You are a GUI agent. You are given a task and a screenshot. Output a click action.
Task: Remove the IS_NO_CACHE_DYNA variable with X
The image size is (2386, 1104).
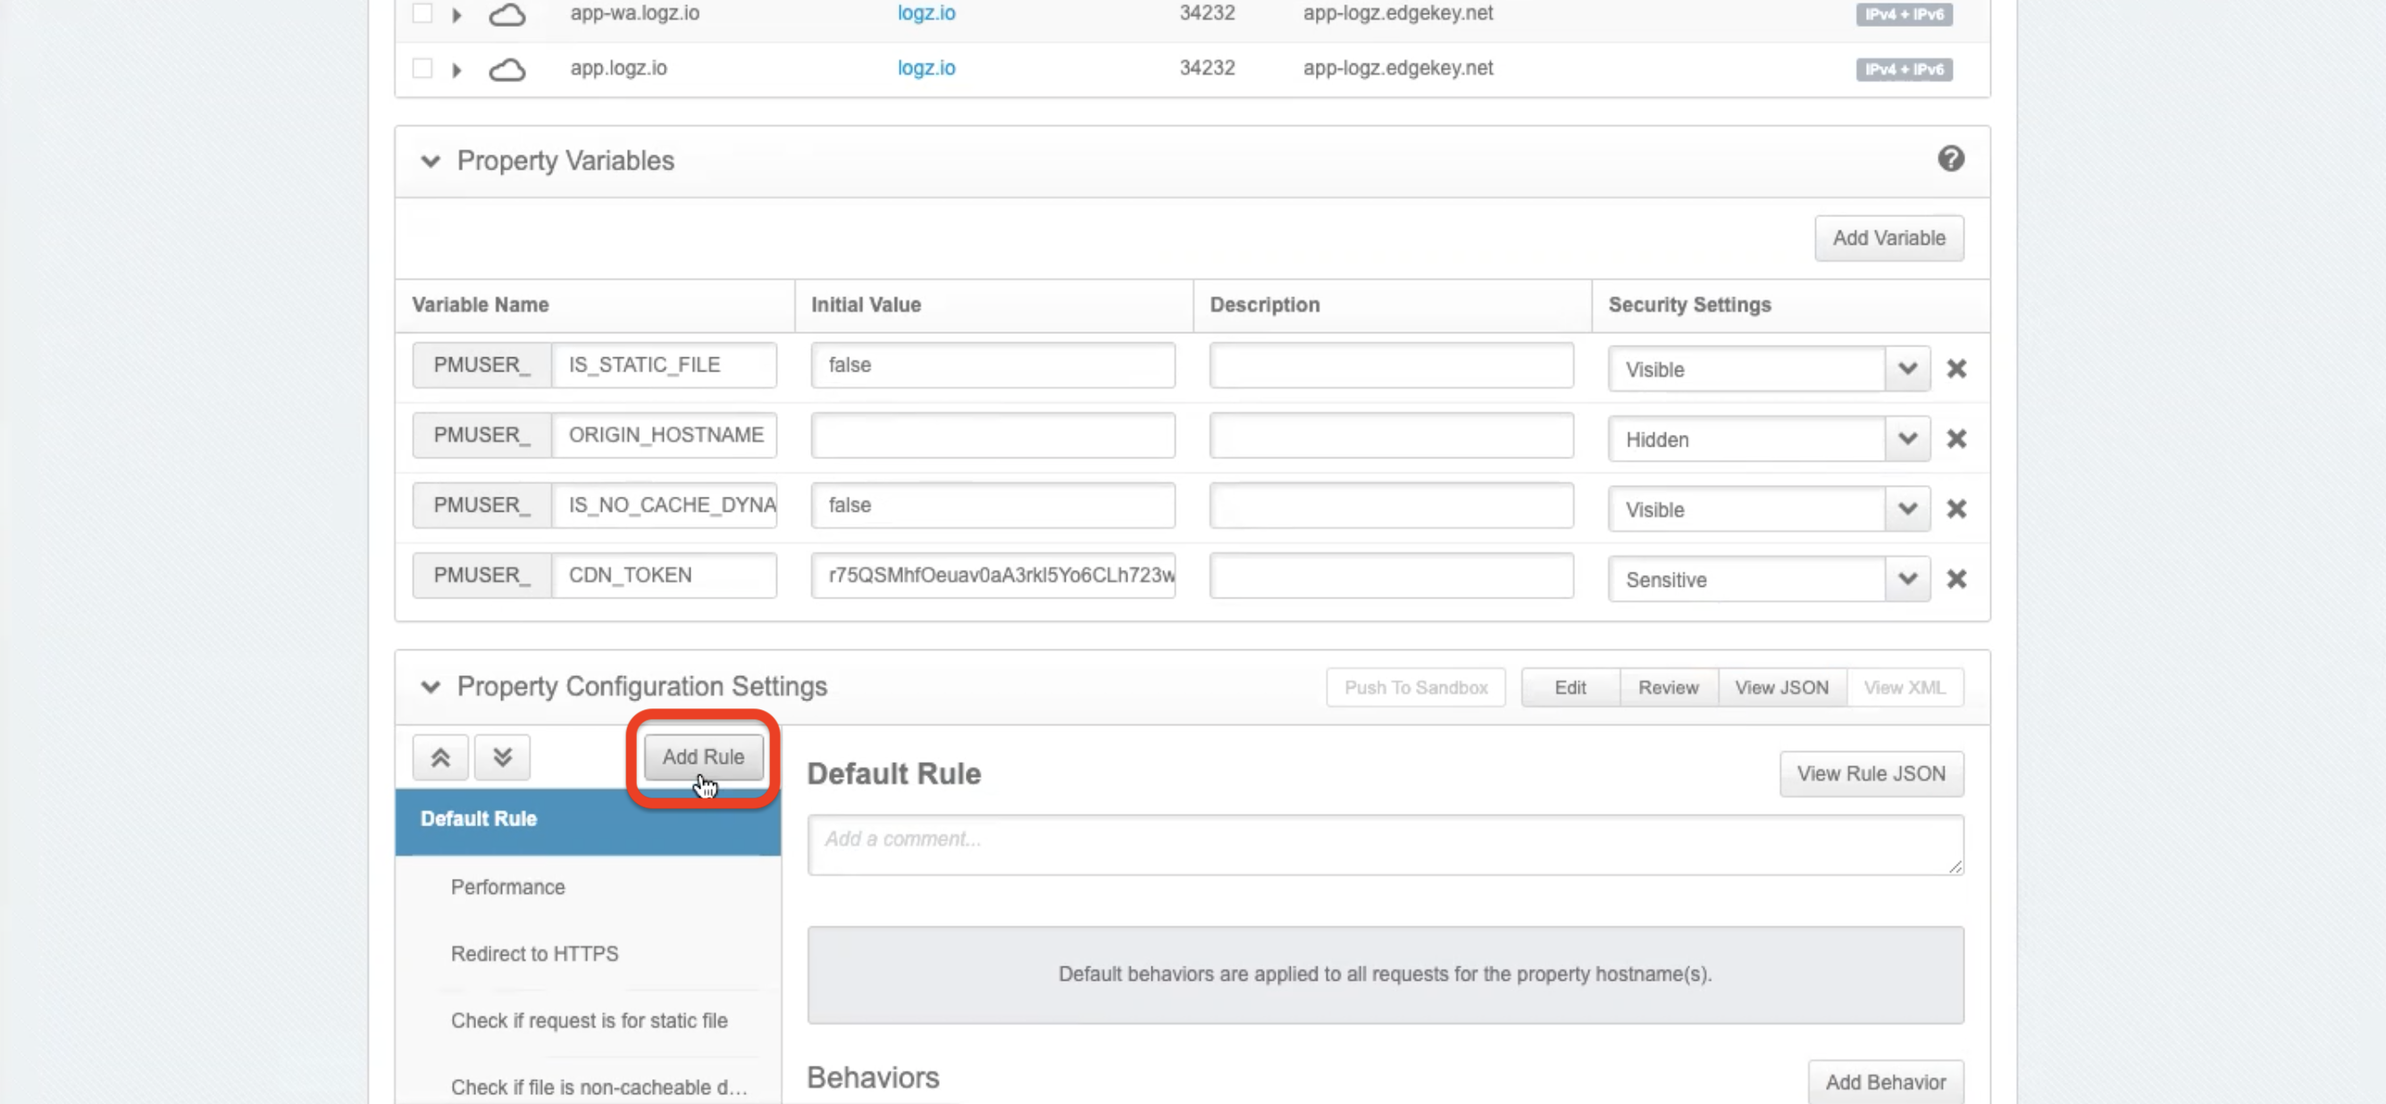[x=1956, y=508]
